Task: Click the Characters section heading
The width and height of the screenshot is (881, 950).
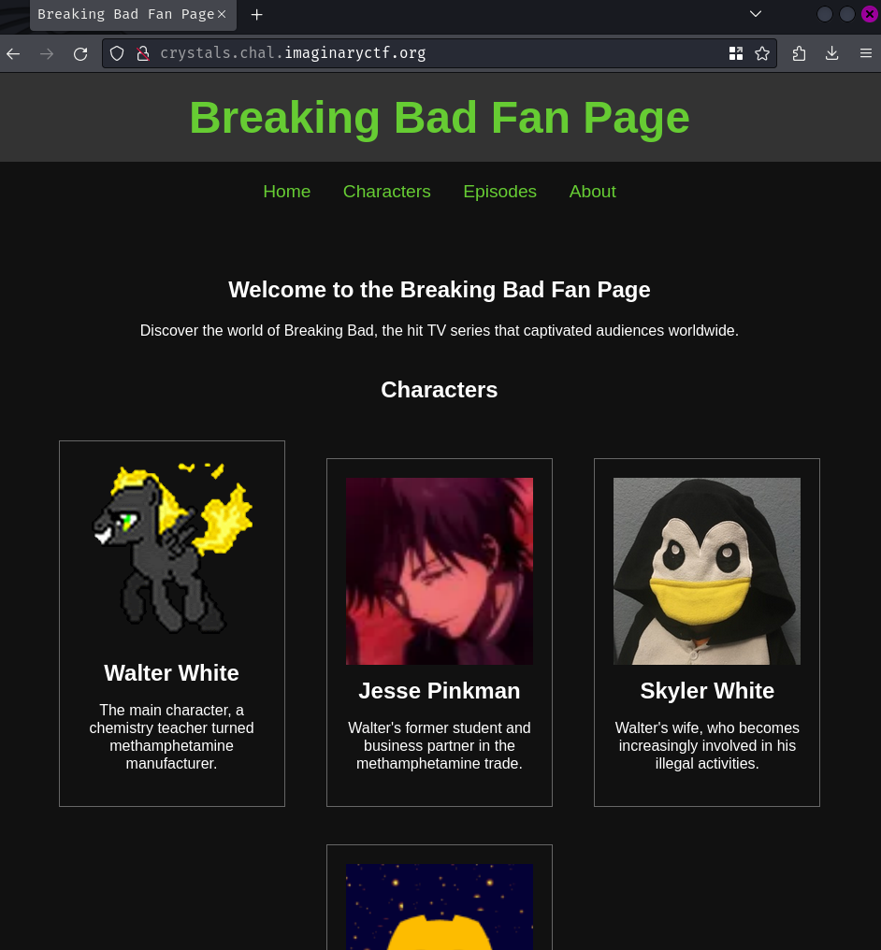Action: click(x=440, y=390)
